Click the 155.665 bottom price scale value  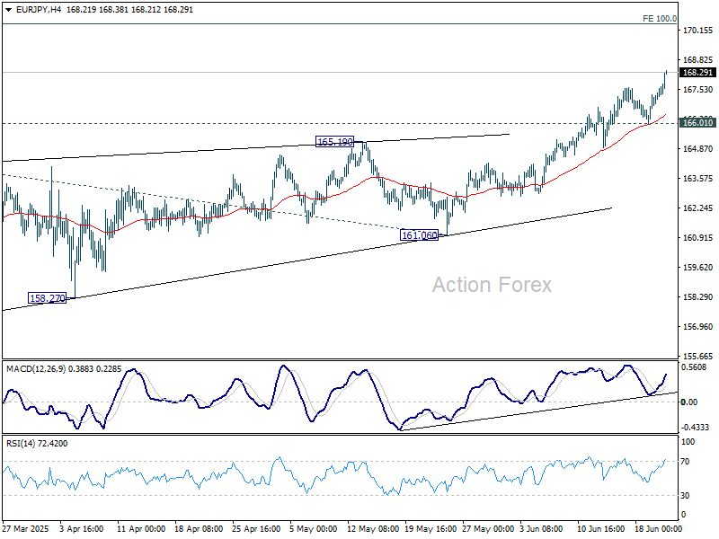(698, 356)
